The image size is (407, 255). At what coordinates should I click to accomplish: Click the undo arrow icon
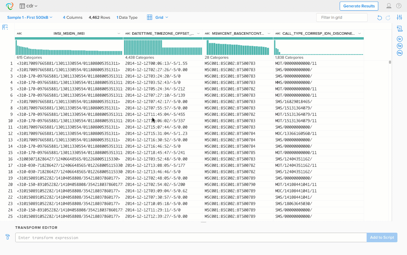click(x=380, y=18)
